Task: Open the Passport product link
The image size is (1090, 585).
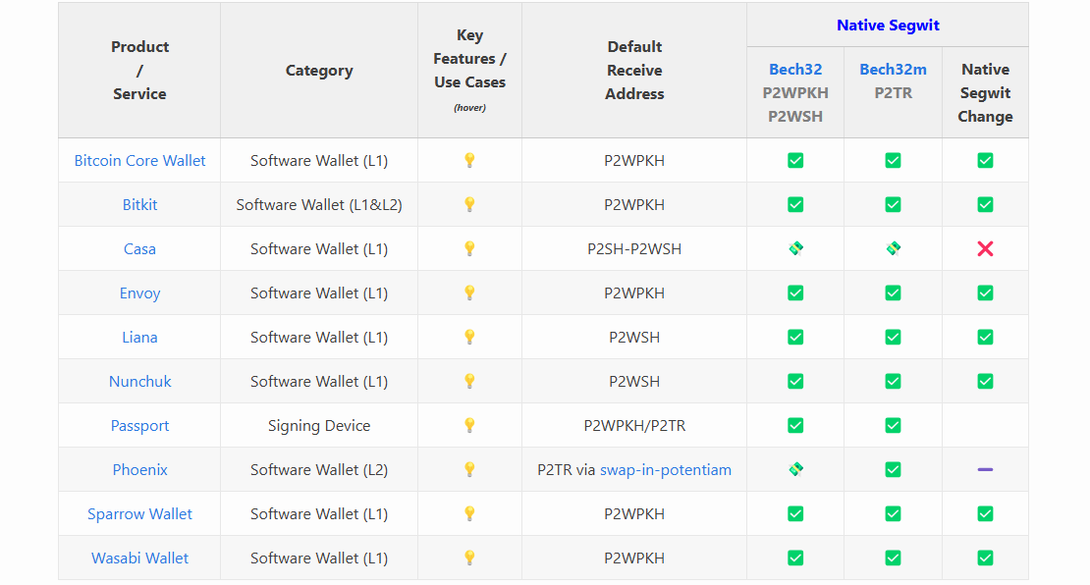Action: point(139,426)
